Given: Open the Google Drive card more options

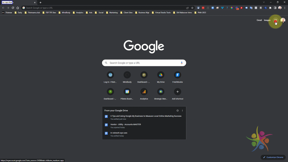Looking at the screenshot, I should click(x=182, y=111).
